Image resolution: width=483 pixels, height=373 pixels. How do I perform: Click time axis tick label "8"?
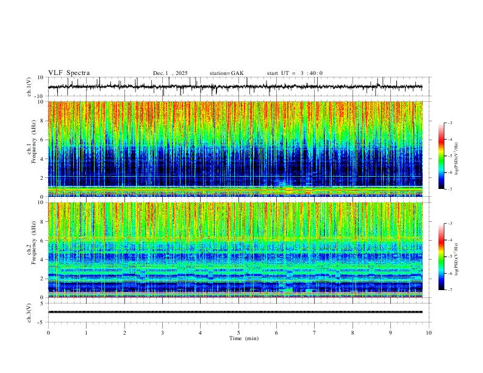click(352, 333)
